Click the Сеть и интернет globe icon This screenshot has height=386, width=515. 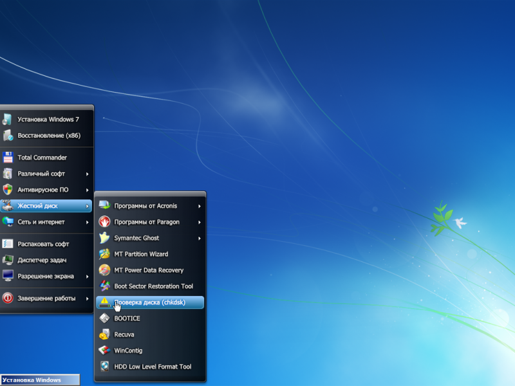(7, 222)
